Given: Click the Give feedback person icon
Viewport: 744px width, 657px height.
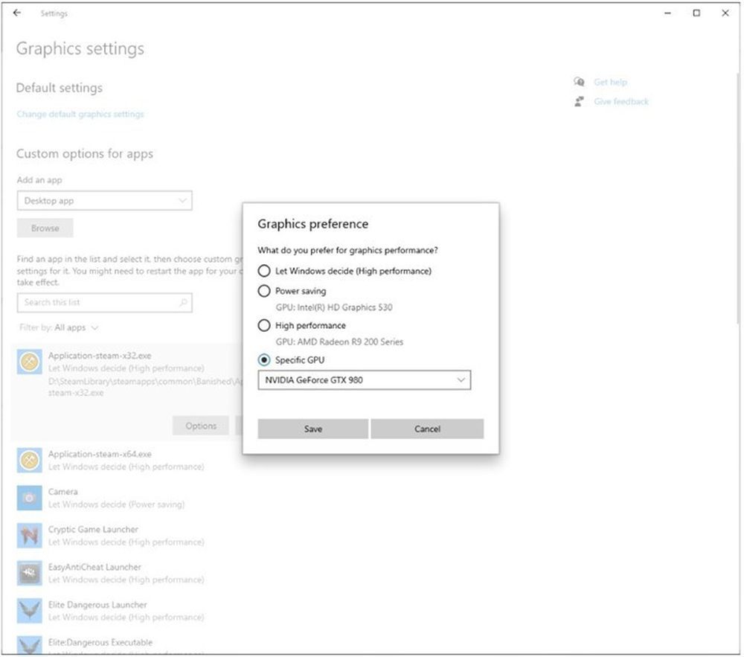Looking at the screenshot, I should point(579,101).
